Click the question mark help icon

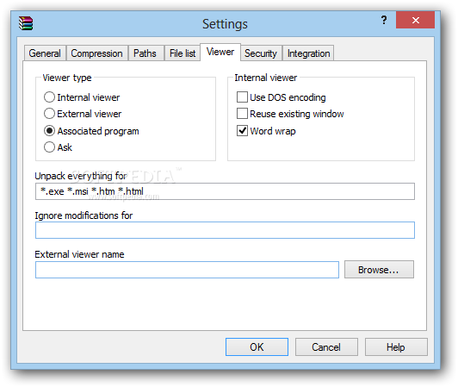tap(384, 20)
